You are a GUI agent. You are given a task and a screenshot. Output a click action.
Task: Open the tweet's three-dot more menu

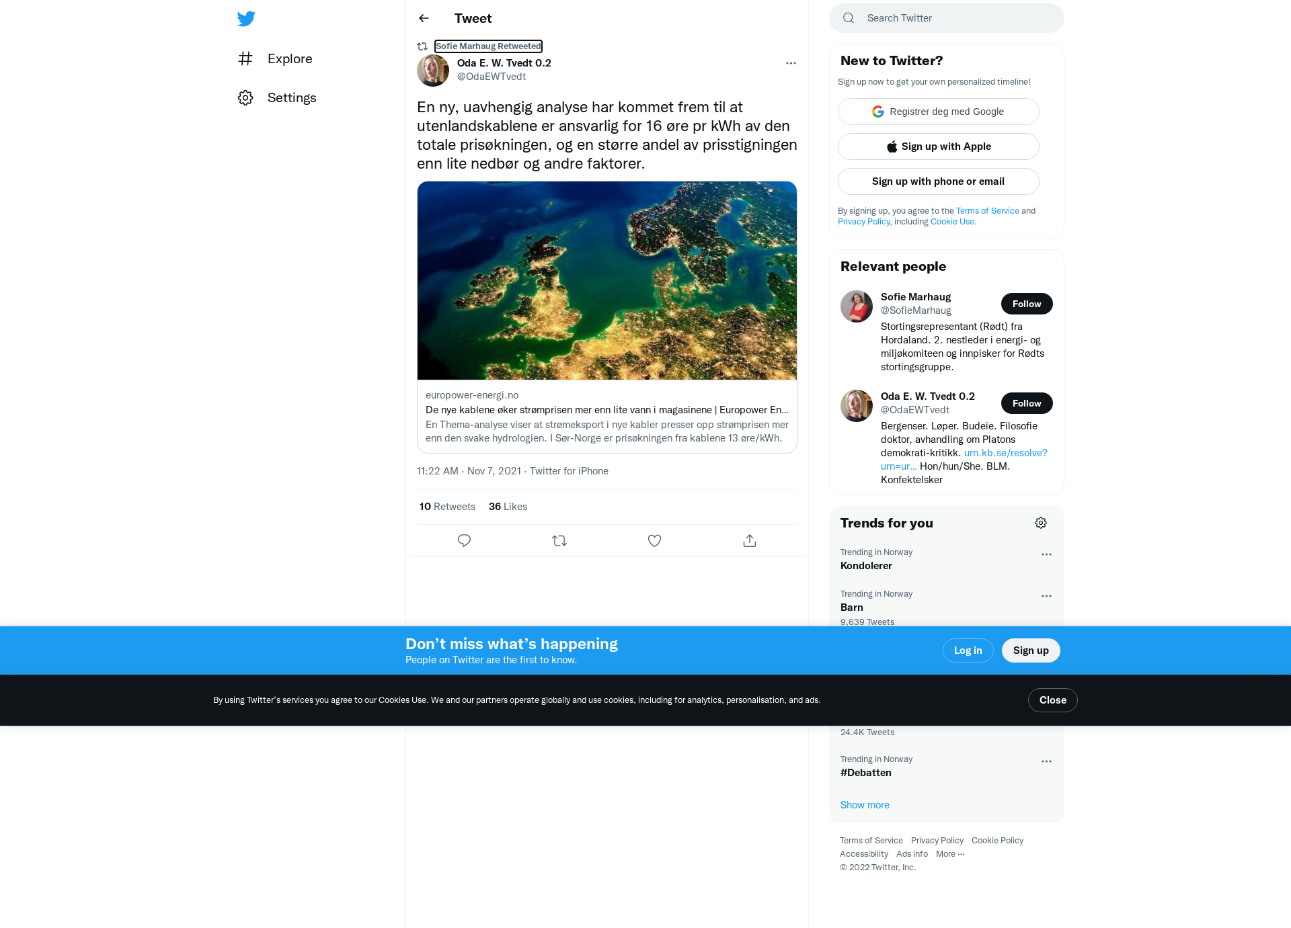coord(791,63)
